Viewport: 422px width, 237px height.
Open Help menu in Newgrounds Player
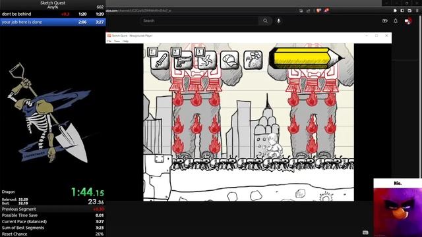click(125, 41)
